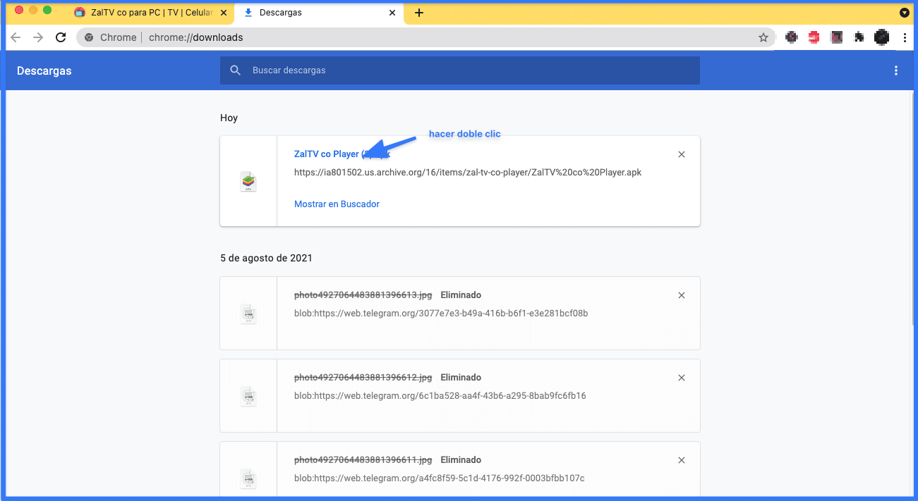Image resolution: width=918 pixels, height=501 pixels.
Task: Click the magnifier icon in search bar
Action: point(236,70)
